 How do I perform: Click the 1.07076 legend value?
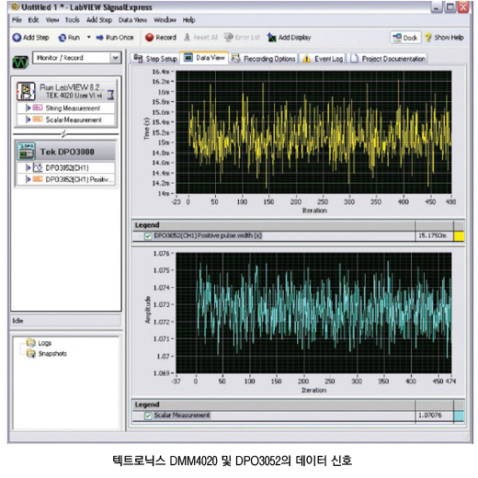pos(430,415)
